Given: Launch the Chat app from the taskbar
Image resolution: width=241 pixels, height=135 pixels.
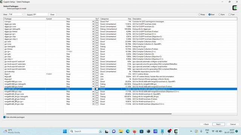Looking at the screenshot, I should point(114,131).
